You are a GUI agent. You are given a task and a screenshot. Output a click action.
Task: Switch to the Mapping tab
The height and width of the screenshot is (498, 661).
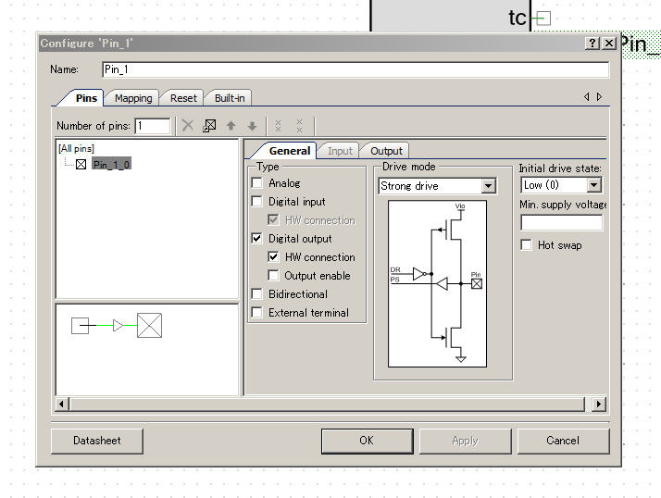pos(133,98)
